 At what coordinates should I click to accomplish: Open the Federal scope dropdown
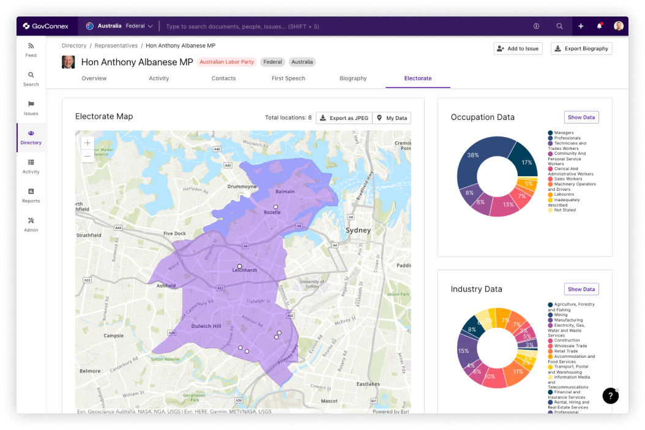(139, 26)
